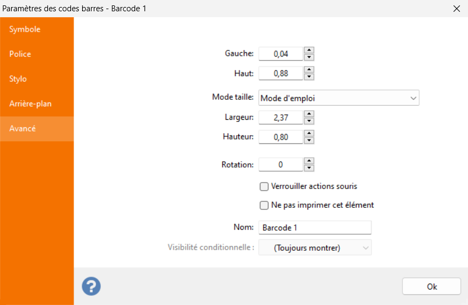The image size is (468, 305).
Task: Close the barcode settings dialog
Action: [457, 9]
